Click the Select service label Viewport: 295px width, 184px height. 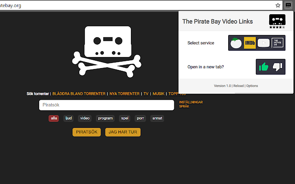pos(201,43)
